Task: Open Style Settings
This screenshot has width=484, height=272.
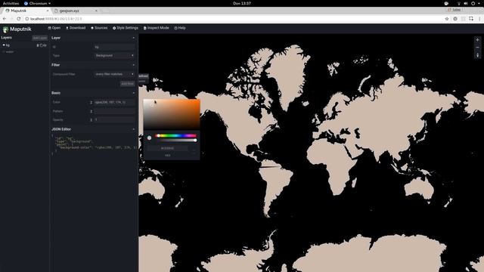Action: tap(126, 28)
